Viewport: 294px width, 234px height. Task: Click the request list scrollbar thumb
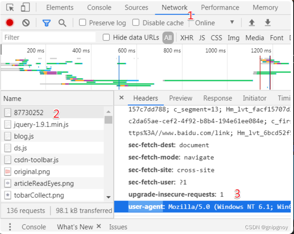point(108,120)
